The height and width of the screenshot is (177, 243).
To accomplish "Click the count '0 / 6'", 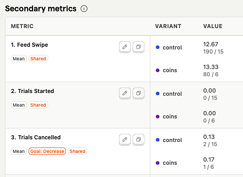I will pos(209,121).
